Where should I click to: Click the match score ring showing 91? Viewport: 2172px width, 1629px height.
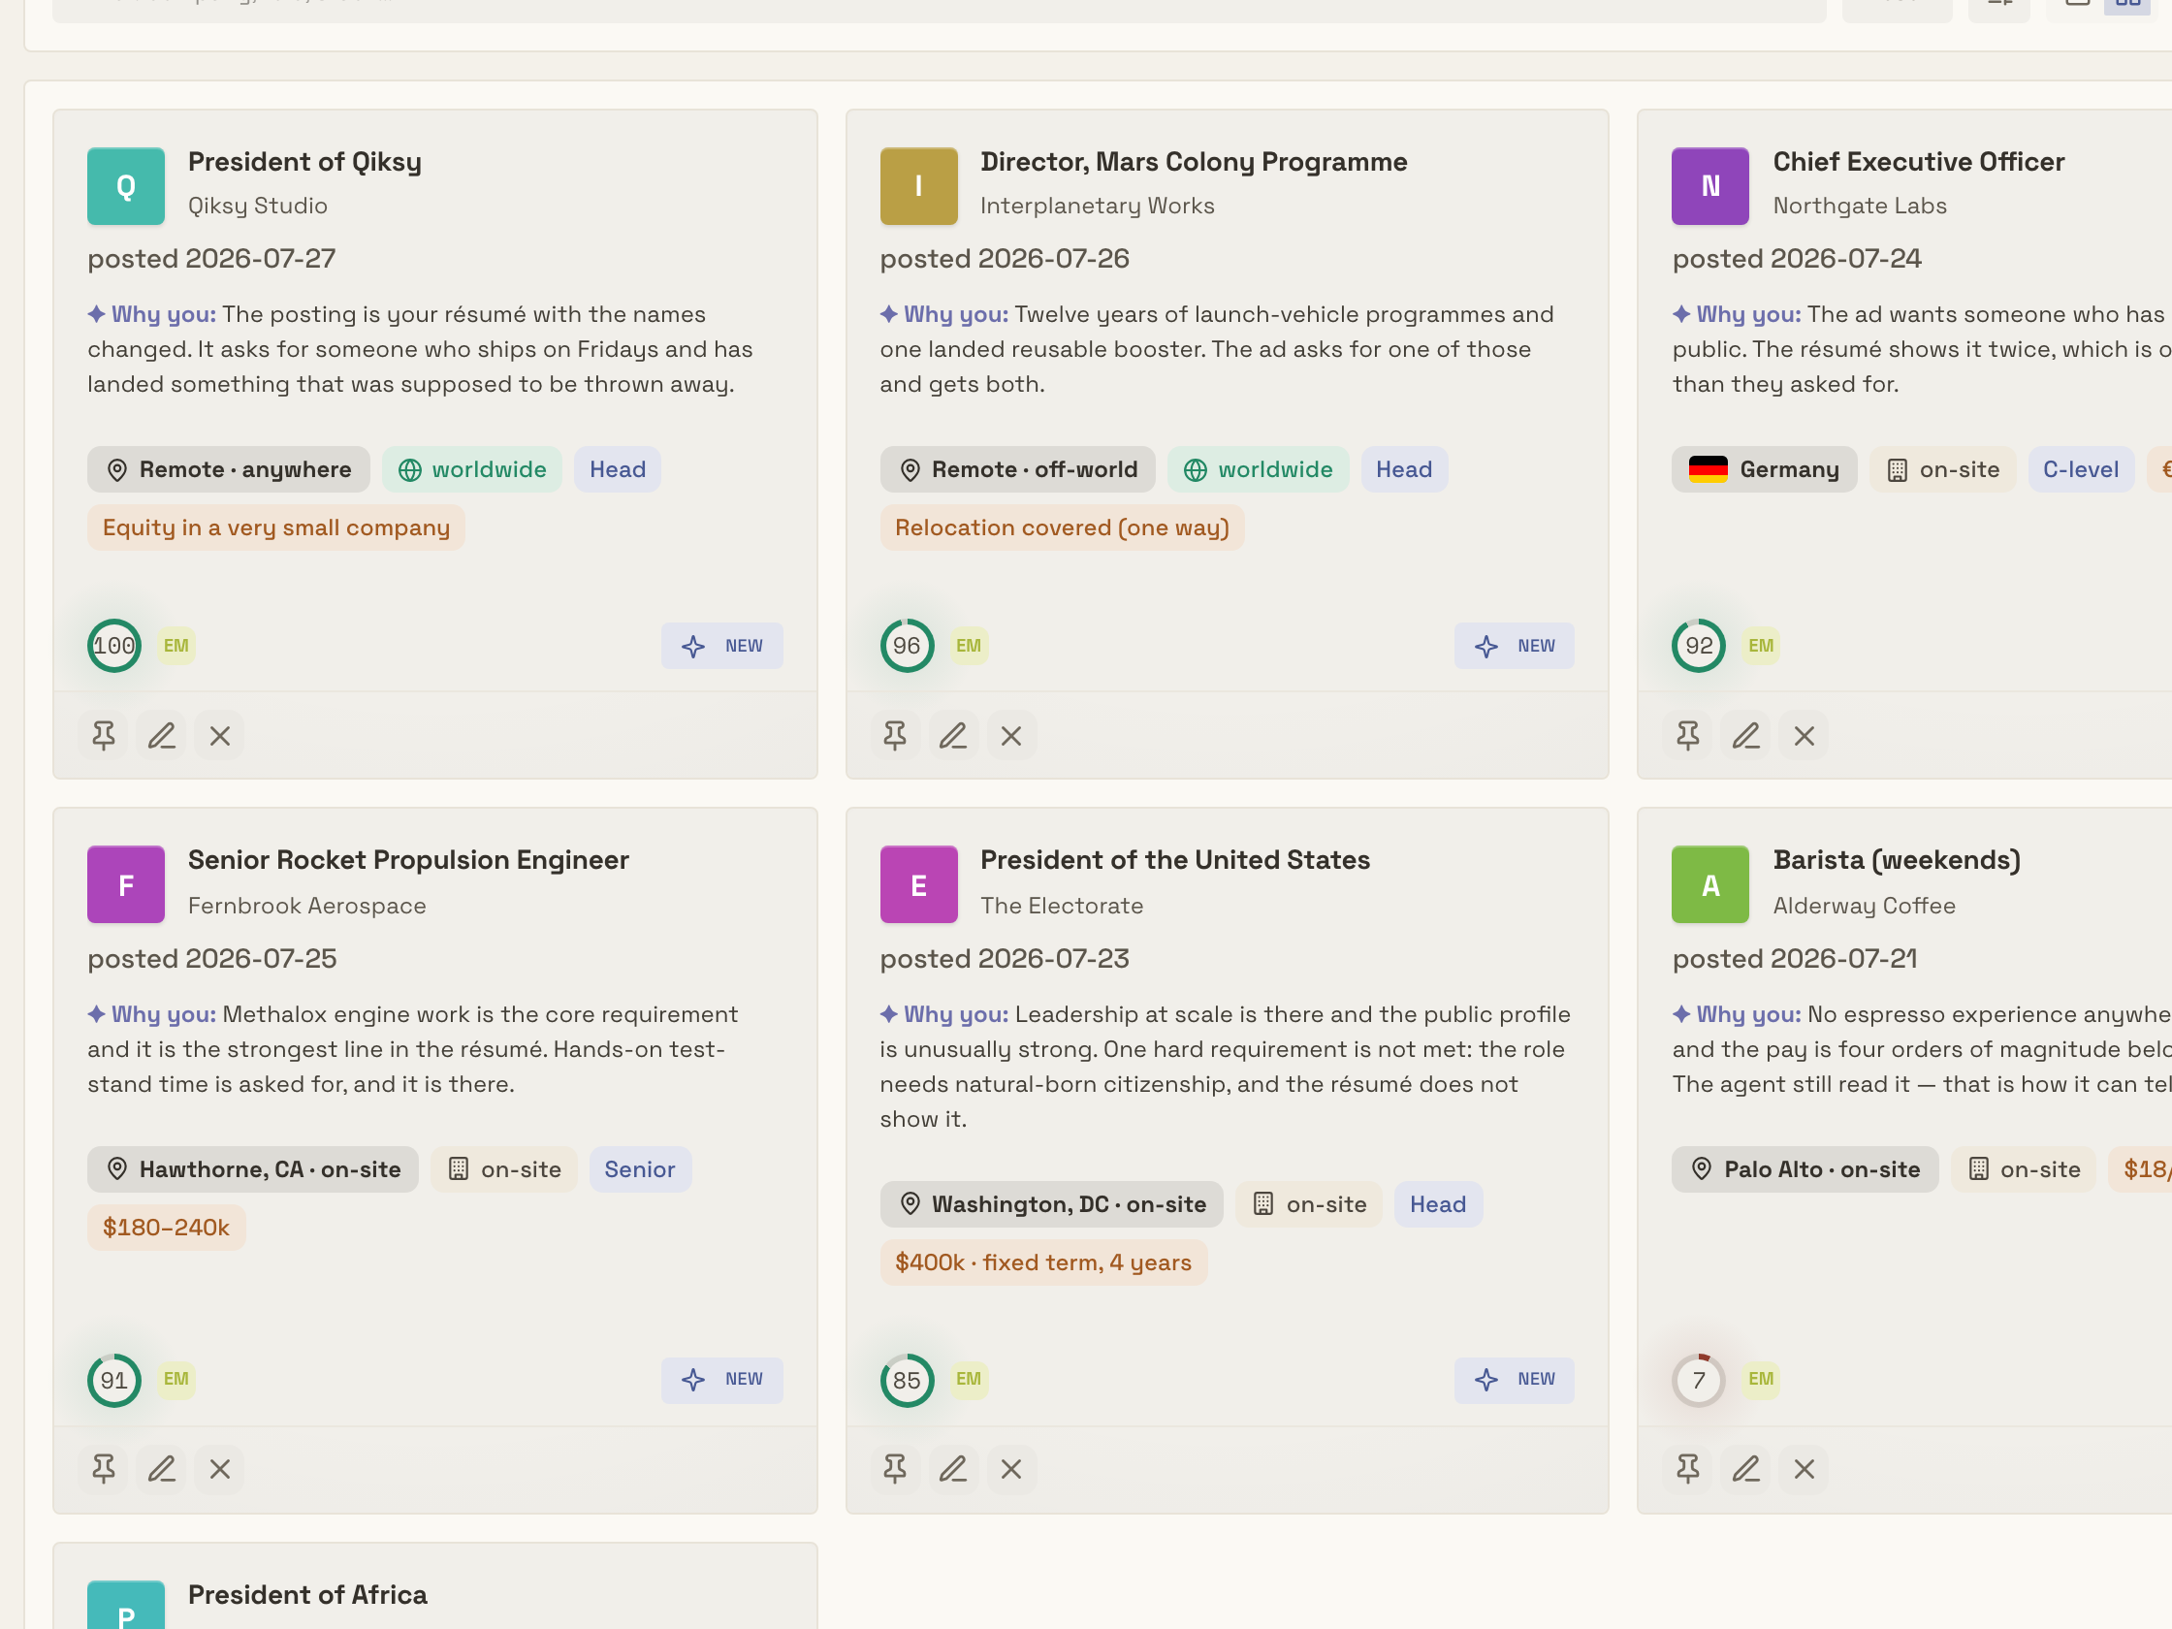pos(113,1381)
